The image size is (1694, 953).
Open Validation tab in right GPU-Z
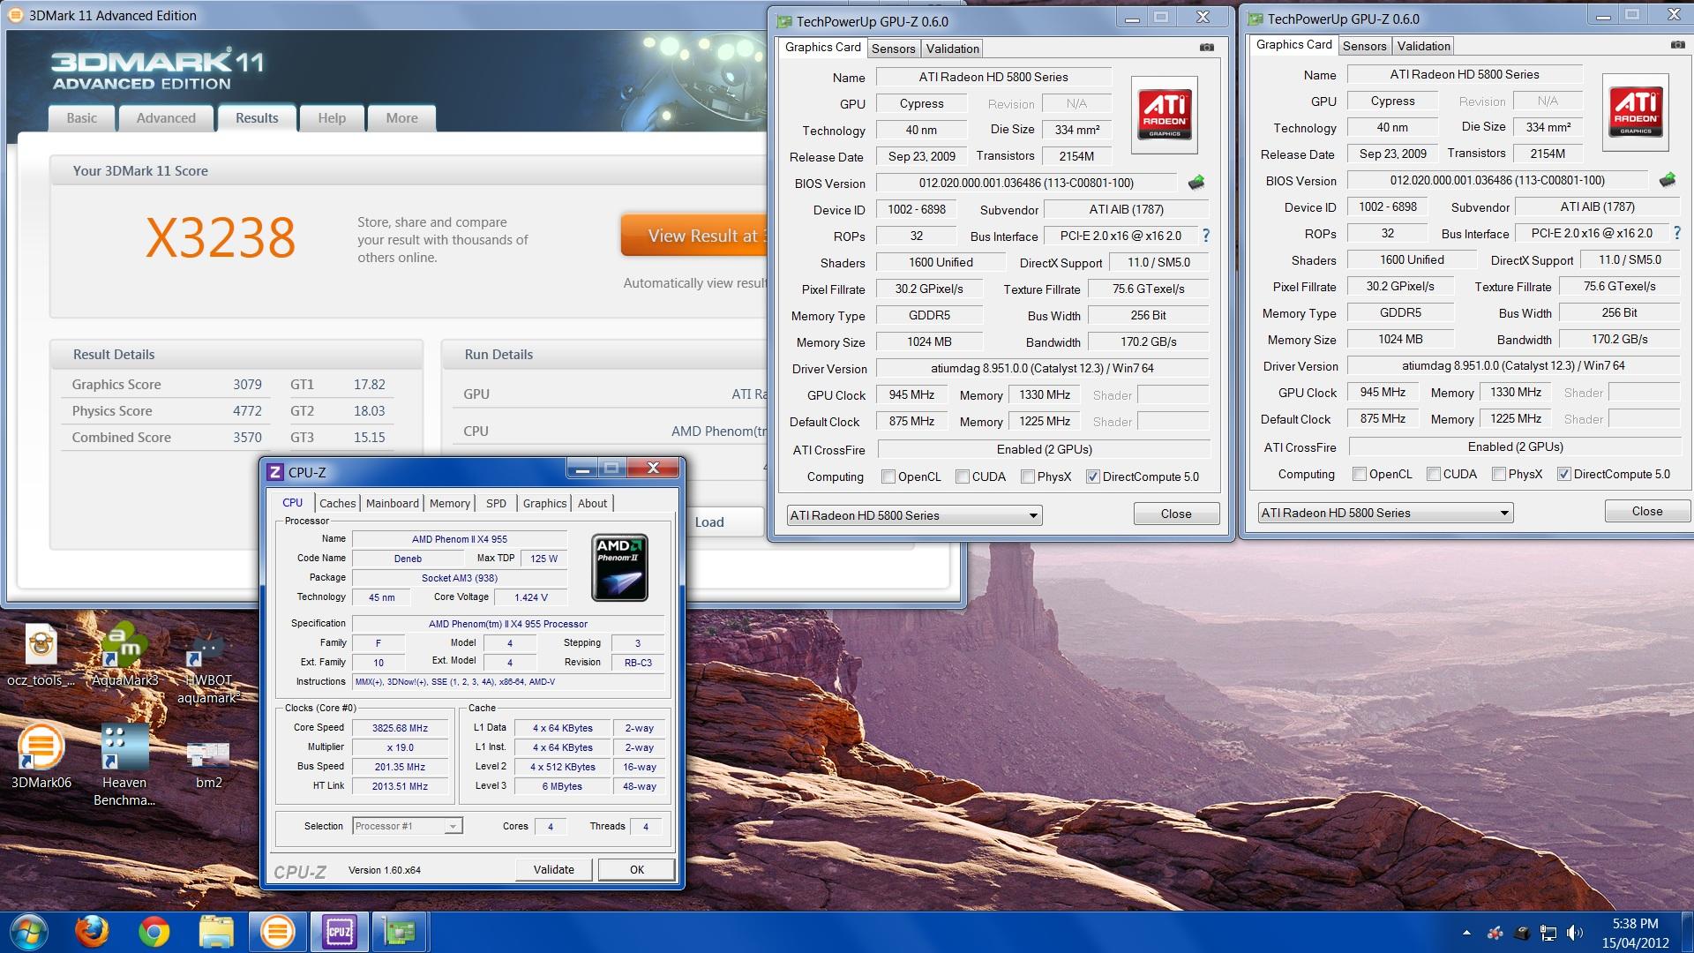click(1423, 46)
